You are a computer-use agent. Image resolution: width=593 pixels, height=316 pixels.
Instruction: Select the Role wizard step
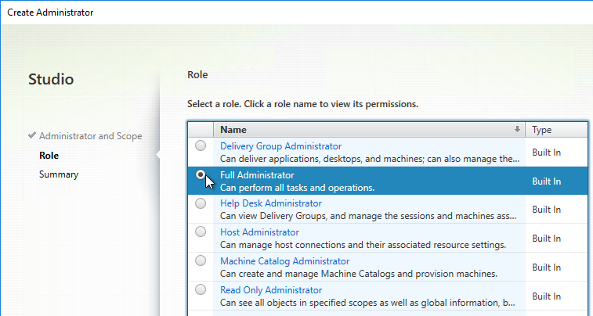[49, 156]
